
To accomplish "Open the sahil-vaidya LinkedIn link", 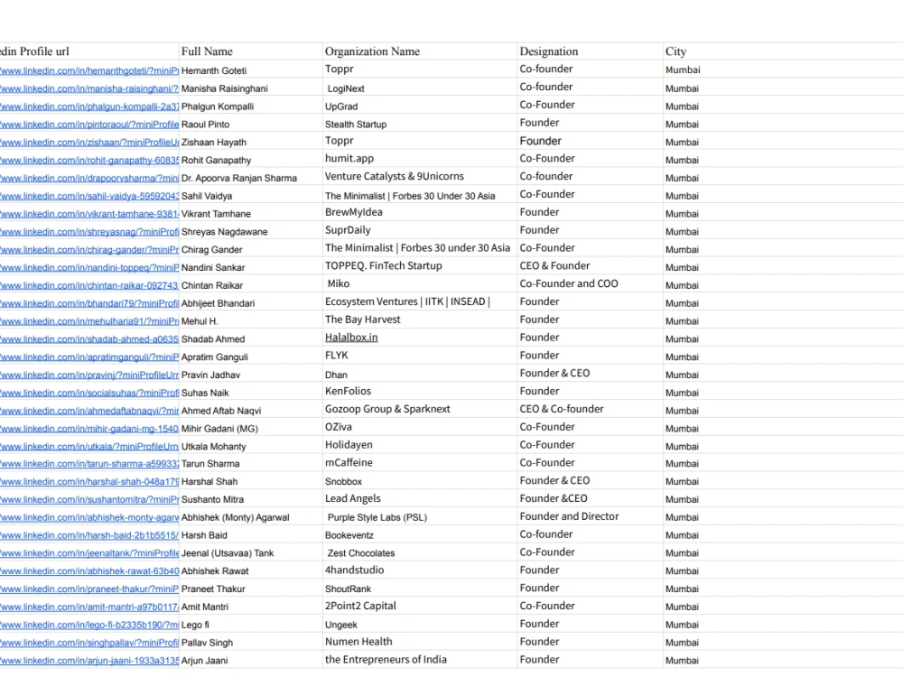I will 89,196.
